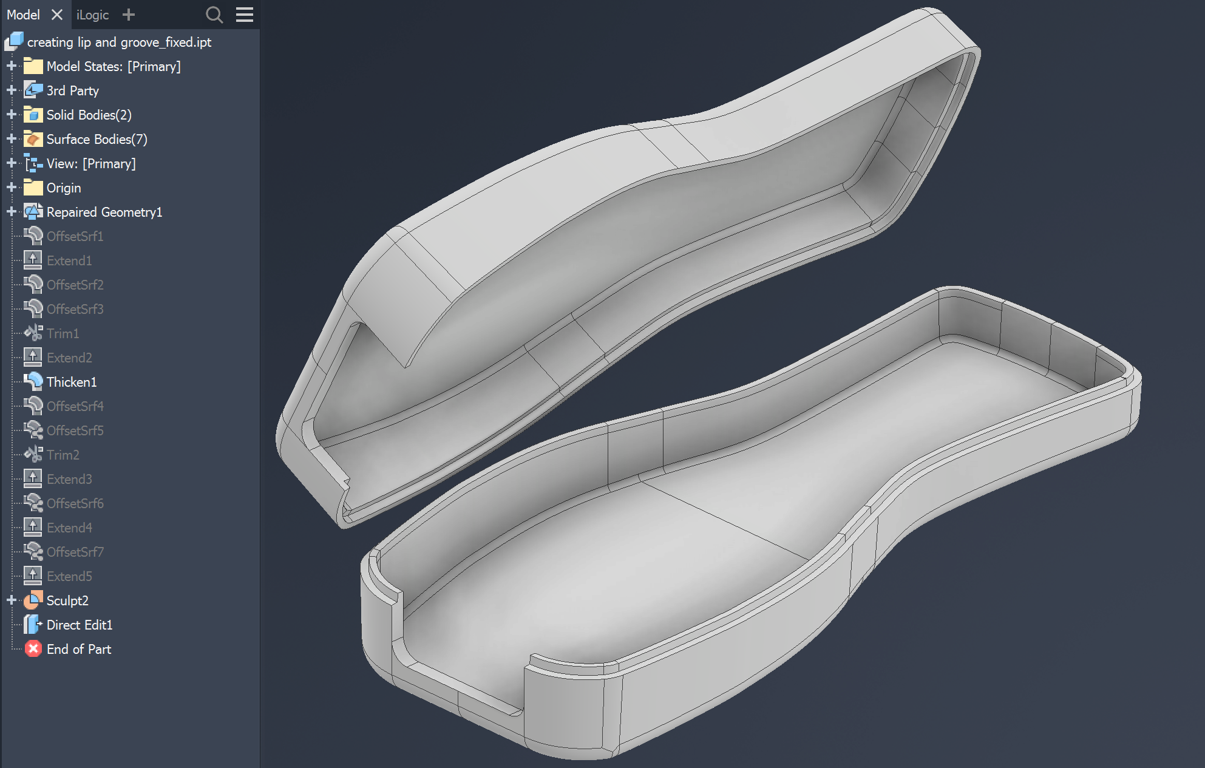
Task: Open the browser settings hamburger menu
Action: (x=244, y=15)
